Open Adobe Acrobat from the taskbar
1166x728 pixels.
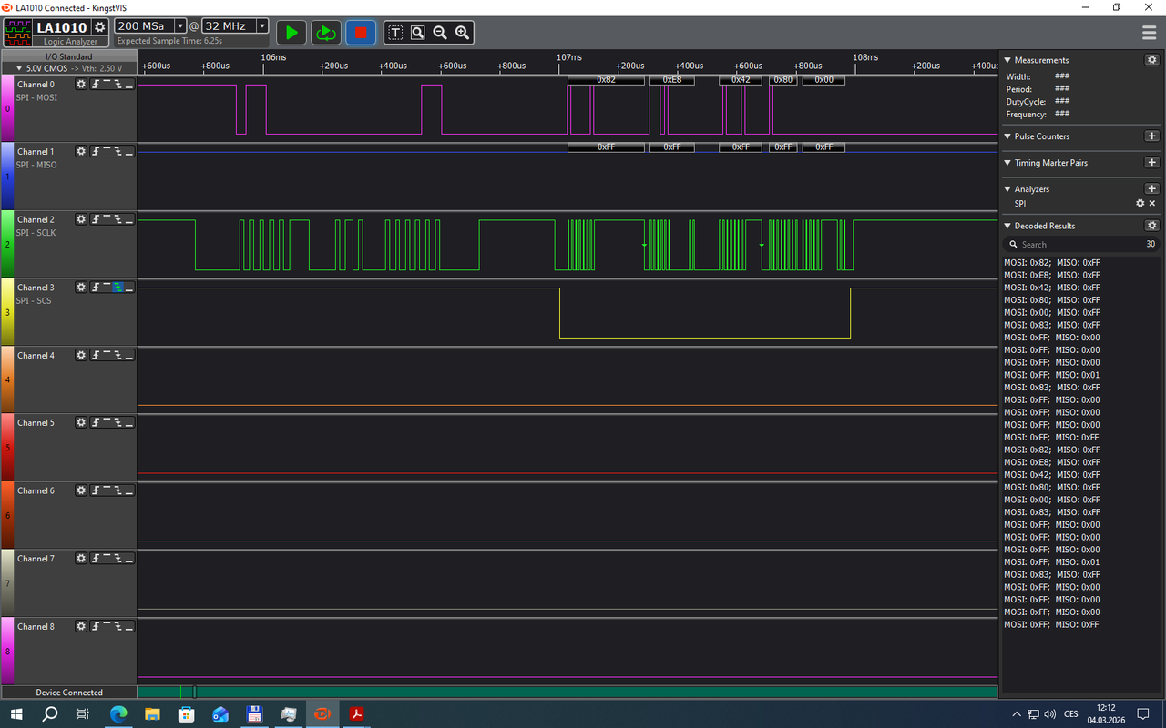[x=357, y=714]
